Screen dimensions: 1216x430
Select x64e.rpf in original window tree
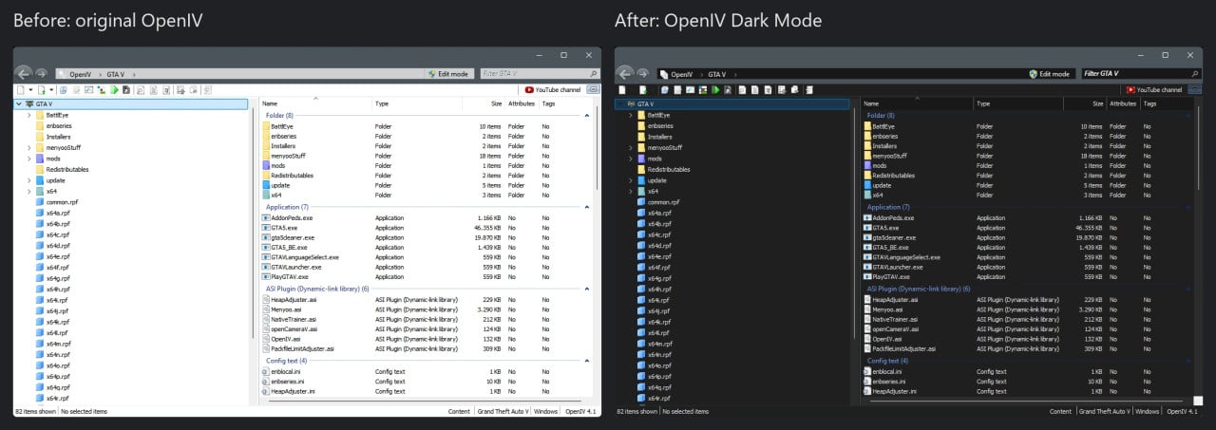(58, 256)
